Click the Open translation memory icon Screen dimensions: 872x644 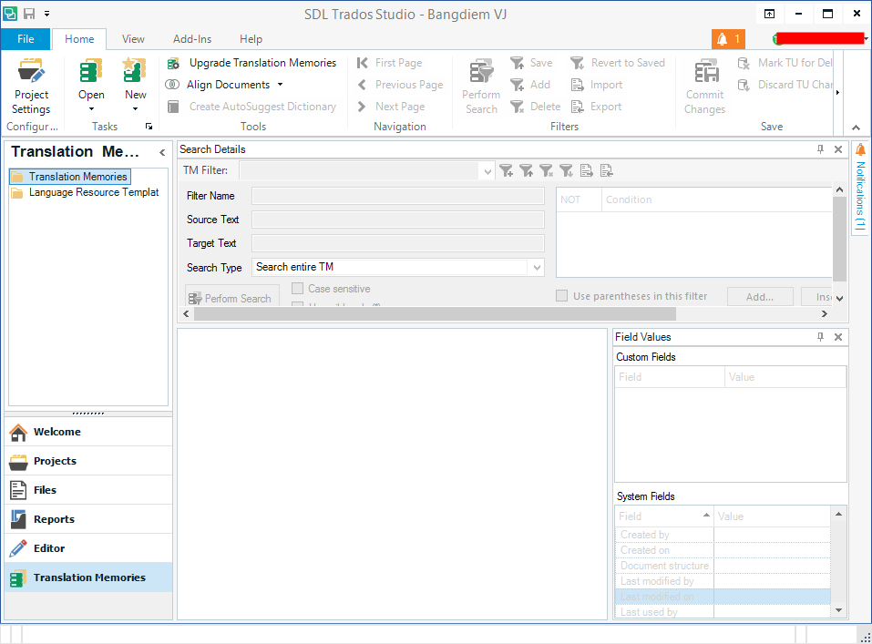tap(91, 72)
